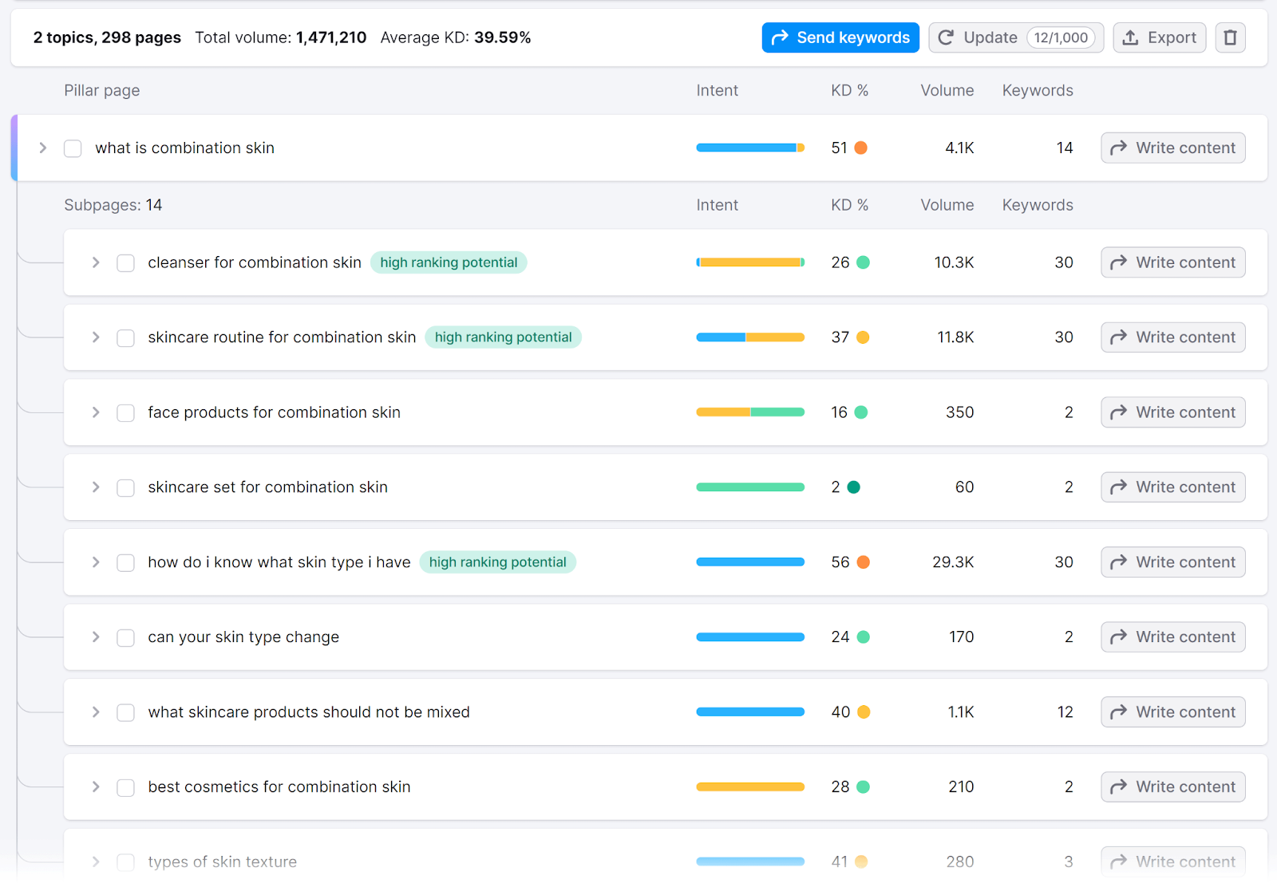Click 'high ranking potential' tag on skincare routine row
Image resolution: width=1277 pixels, height=887 pixels.
(503, 337)
